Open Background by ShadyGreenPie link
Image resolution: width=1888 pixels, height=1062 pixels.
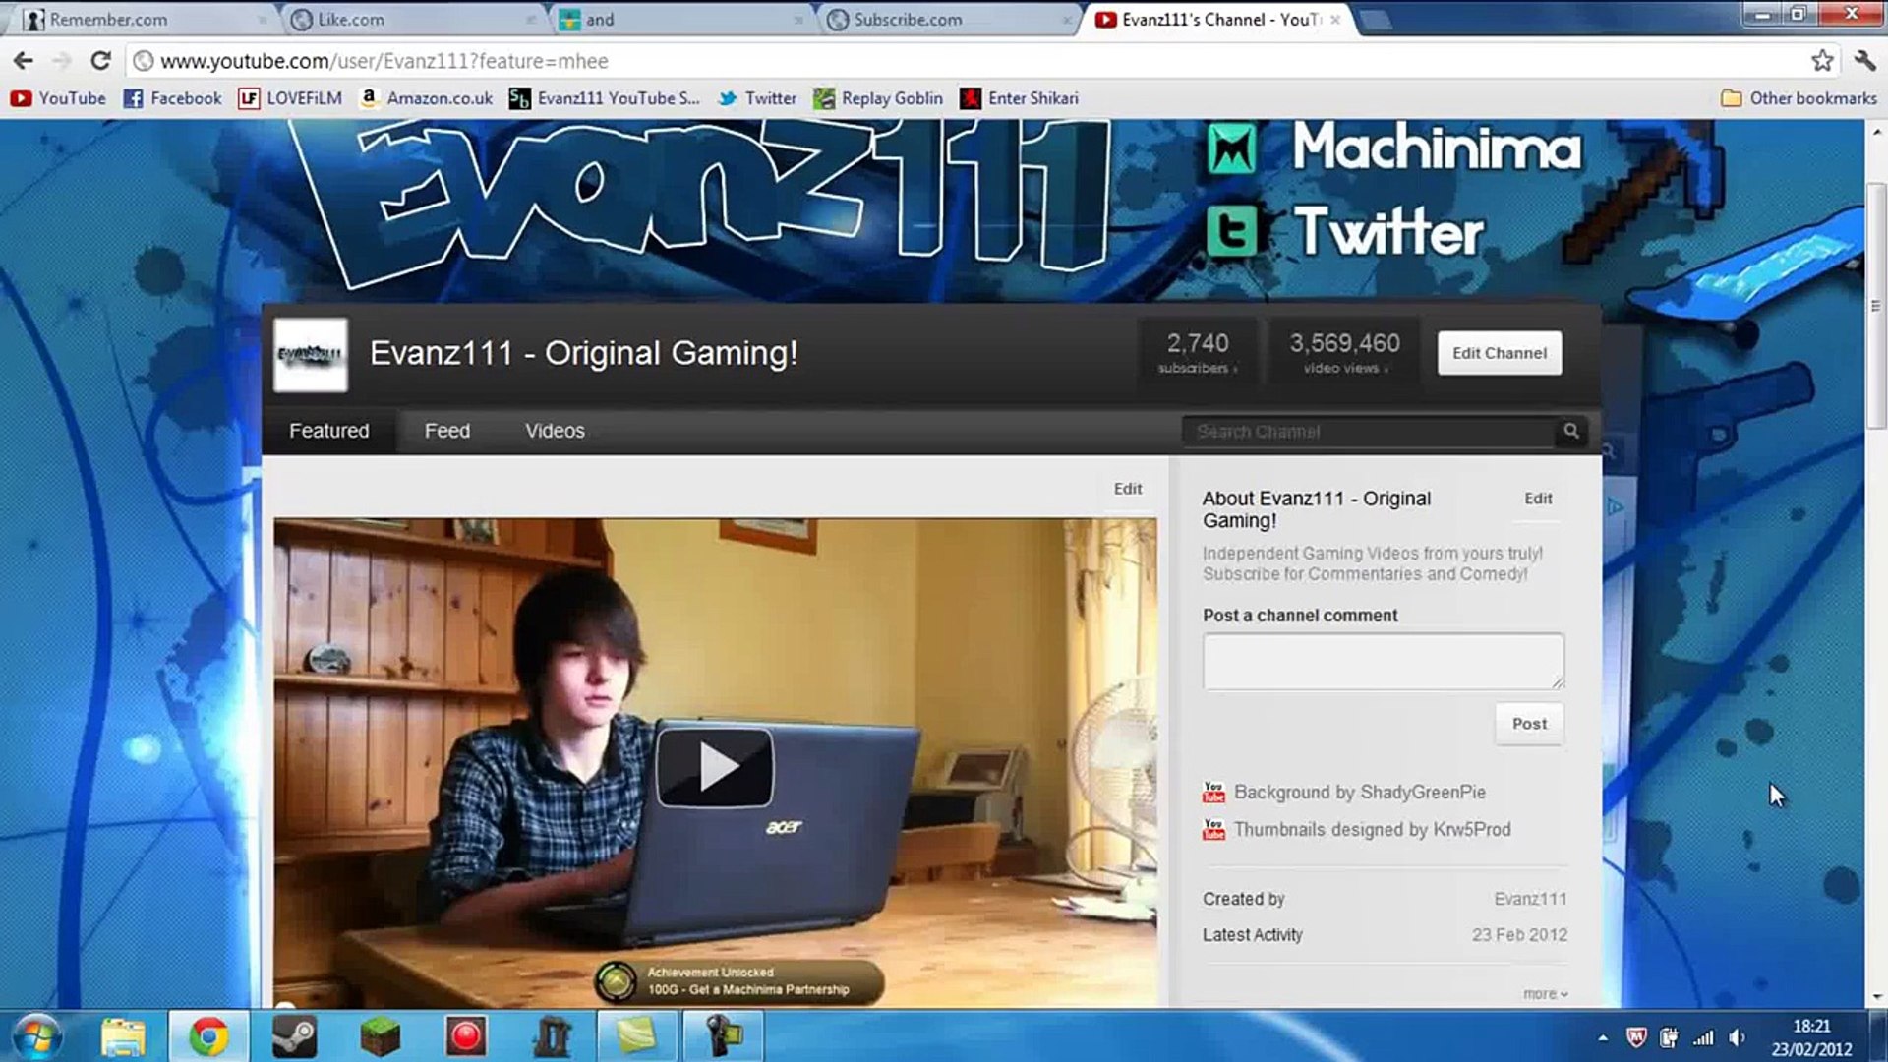coord(1359,793)
